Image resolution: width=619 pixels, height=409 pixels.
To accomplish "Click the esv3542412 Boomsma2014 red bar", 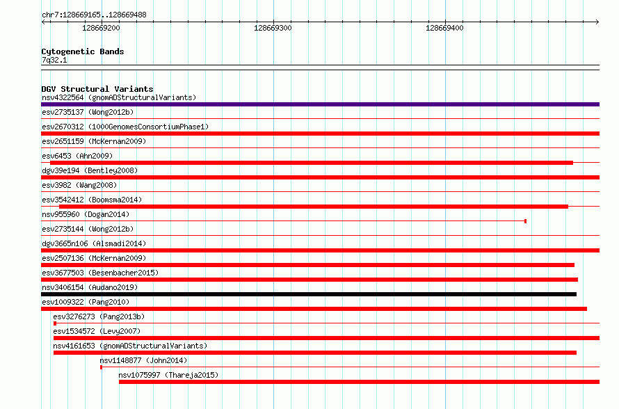I will [x=314, y=207].
